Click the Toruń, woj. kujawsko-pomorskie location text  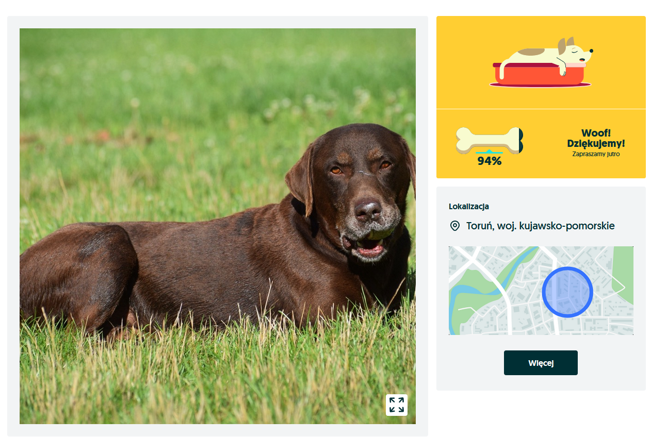pyautogui.click(x=540, y=226)
